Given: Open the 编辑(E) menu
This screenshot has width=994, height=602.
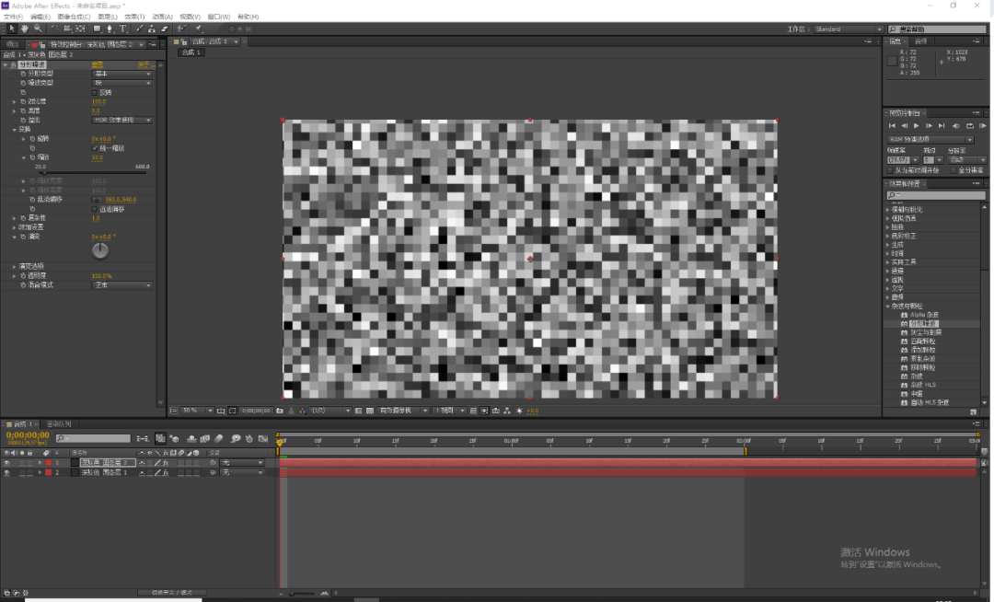Looking at the screenshot, I should (40, 17).
